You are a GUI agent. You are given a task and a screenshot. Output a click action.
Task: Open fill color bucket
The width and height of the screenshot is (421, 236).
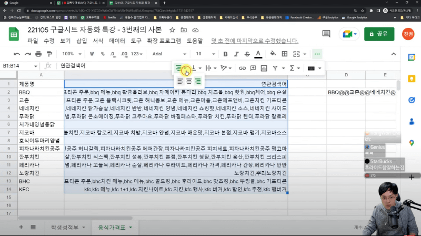pyautogui.click(x=273, y=54)
